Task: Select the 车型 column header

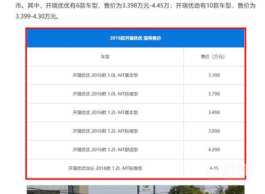Action: 105,57
